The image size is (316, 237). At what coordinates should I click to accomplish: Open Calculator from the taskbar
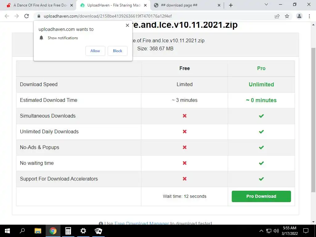point(68,231)
